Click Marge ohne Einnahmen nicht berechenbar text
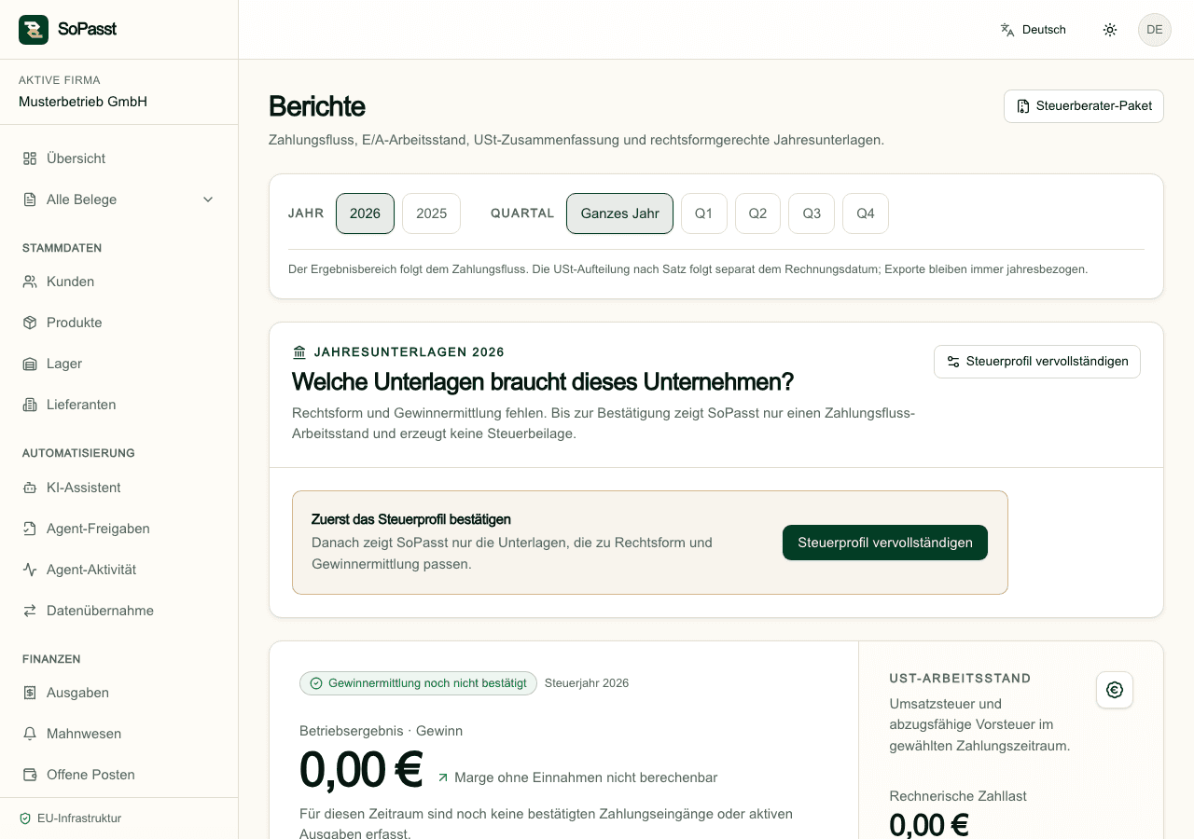 pyautogui.click(x=586, y=777)
